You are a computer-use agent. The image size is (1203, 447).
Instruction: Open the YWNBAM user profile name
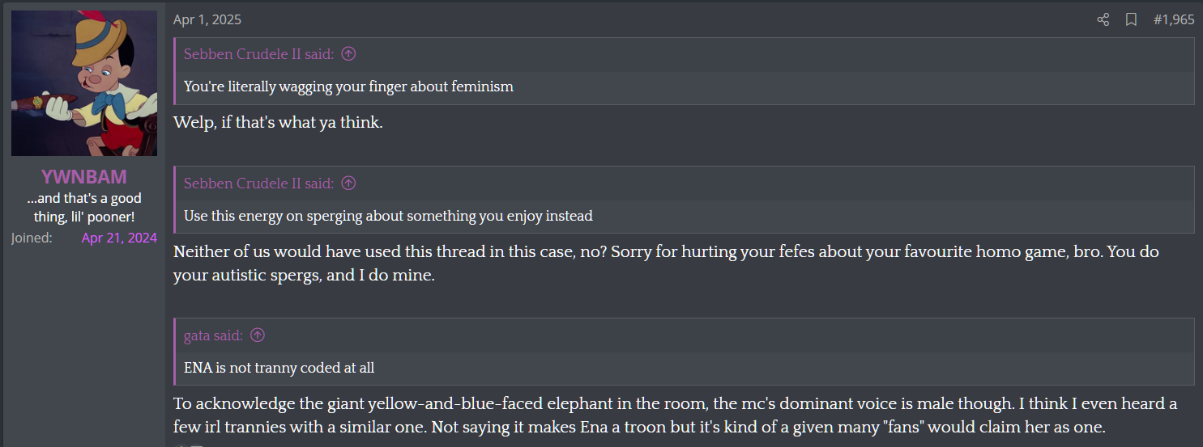[84, 177]
